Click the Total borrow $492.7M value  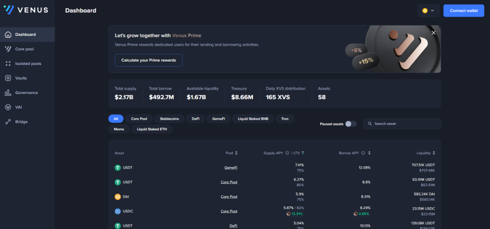click(x=162, y=97)
